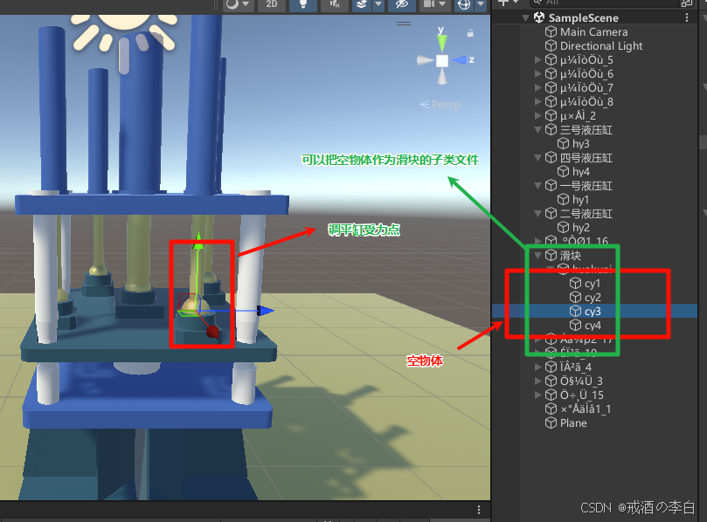This screenshot has width=707, height=522.
Task: Click the cy2 cube icon
Action: tap(575, 297)
